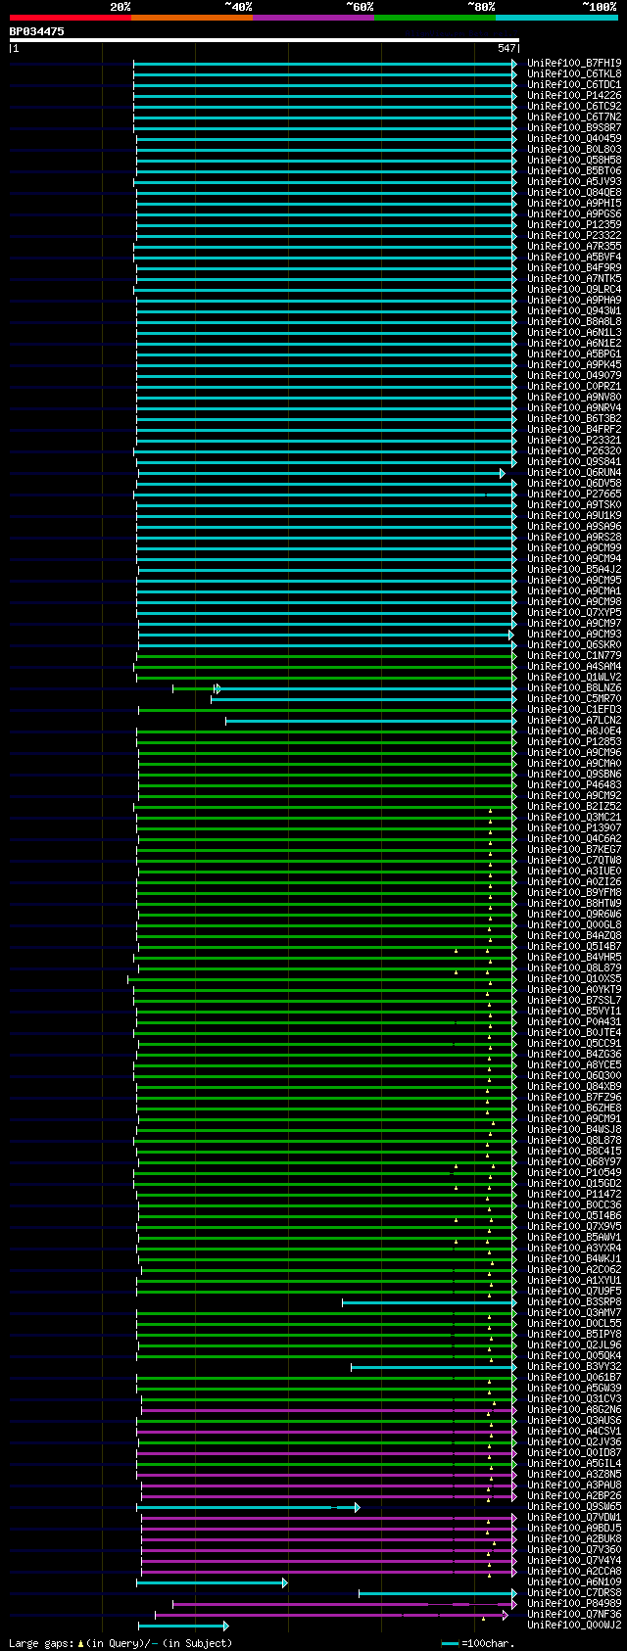Open hit UniRef100_P11472
The width and height of the screenshot is (627, 1651).
tap(574, 1194)
